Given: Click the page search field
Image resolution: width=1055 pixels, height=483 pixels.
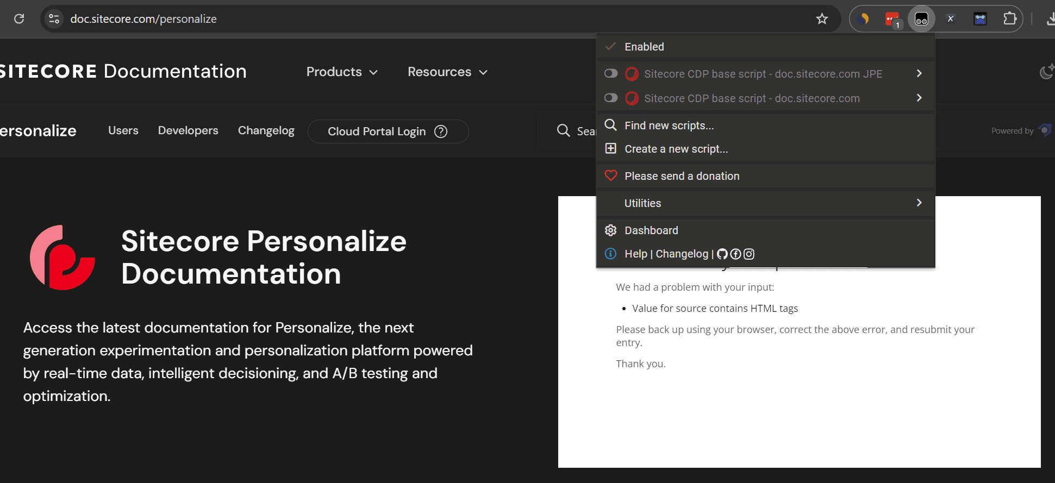Looking at the screenshot, I should (568, 131).
